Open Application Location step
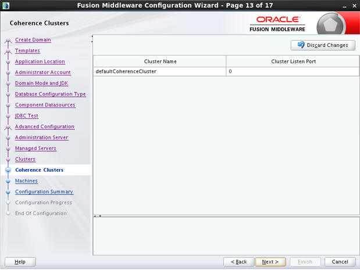360x270 pixels. tap(40, 62)
